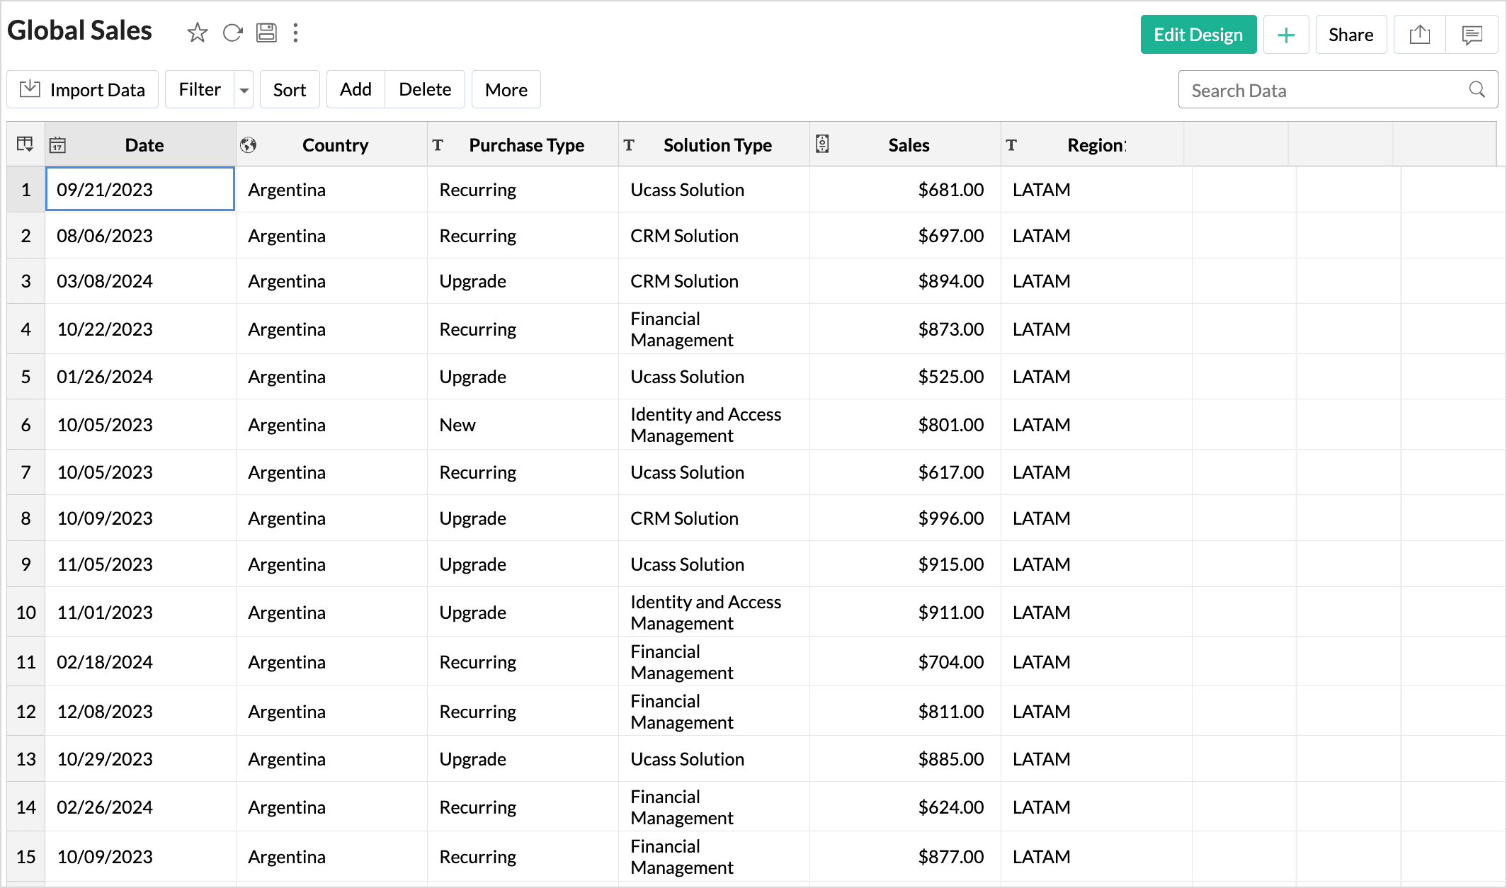
Task: Select the Date column header
Action: pos(140,144)
